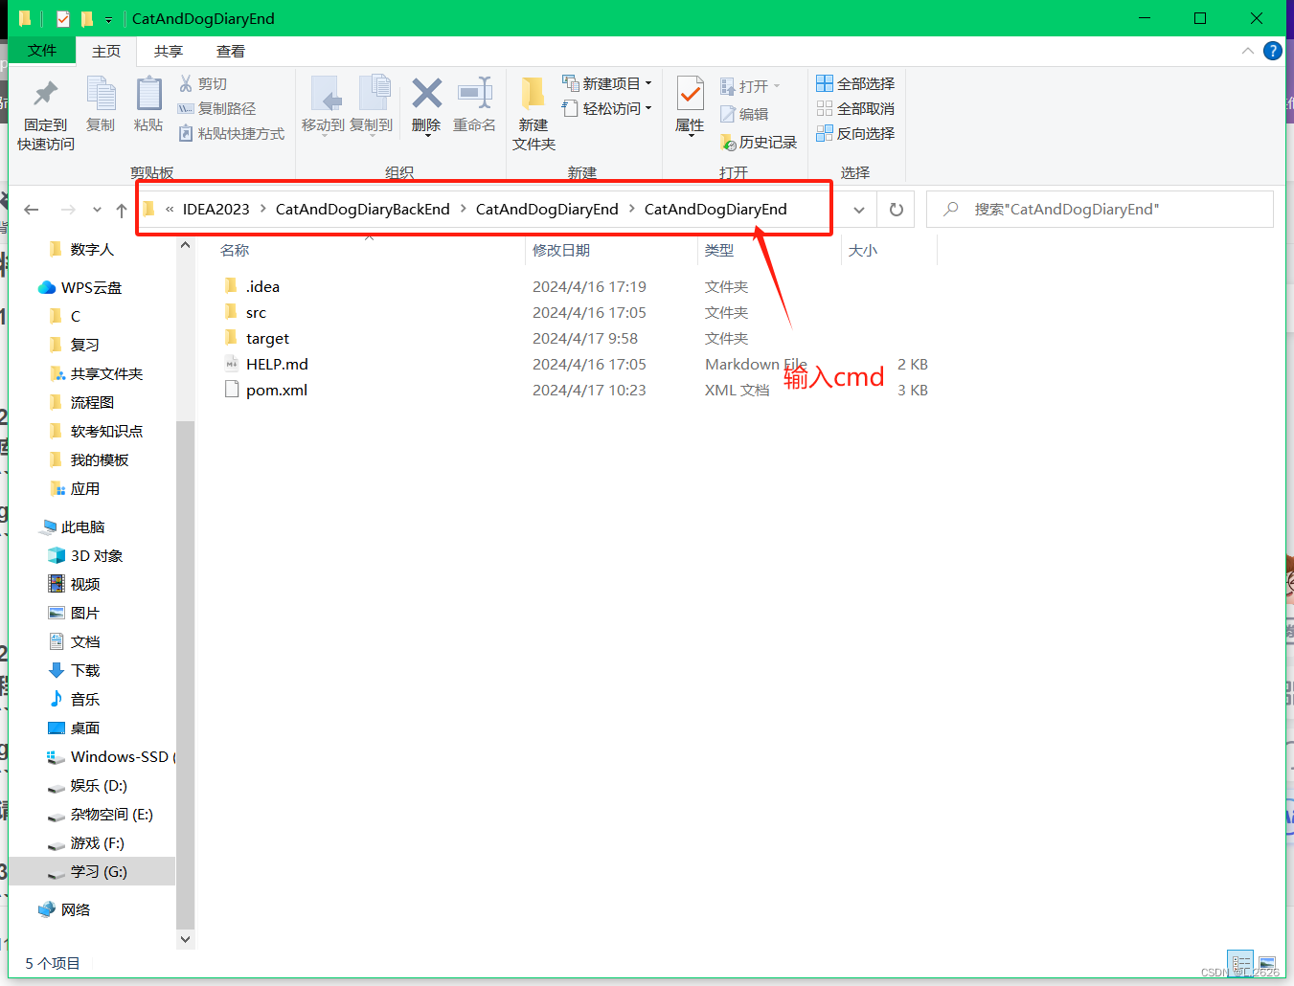Create a new folder via 新建文件夹 icon
Image resolution: width=1294 pixels, height=986 pixels.
point(533,110)
